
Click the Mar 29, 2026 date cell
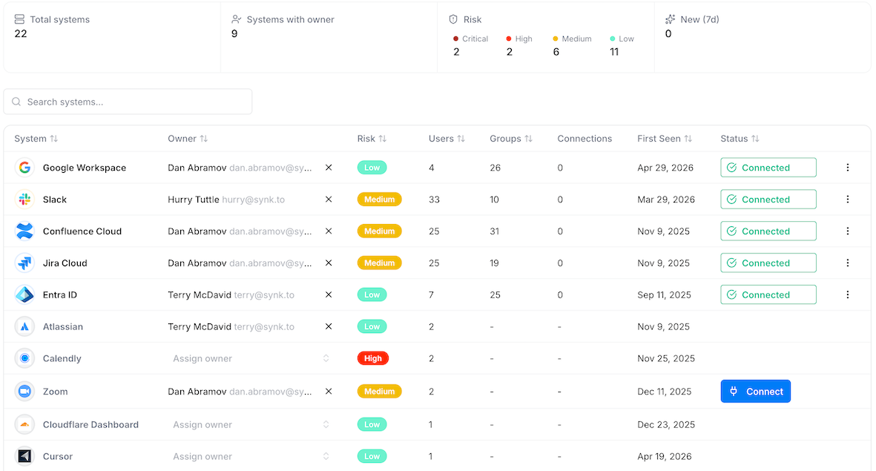(666, 200)
